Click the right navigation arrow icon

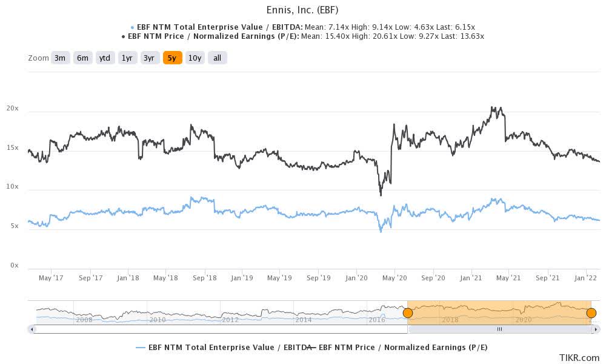pyautogui.click(x=596, y=329)
